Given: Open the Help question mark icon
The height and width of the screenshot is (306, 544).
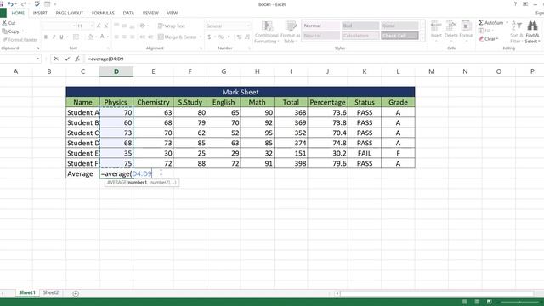Looking at the screenshot, I should (515, 4).
